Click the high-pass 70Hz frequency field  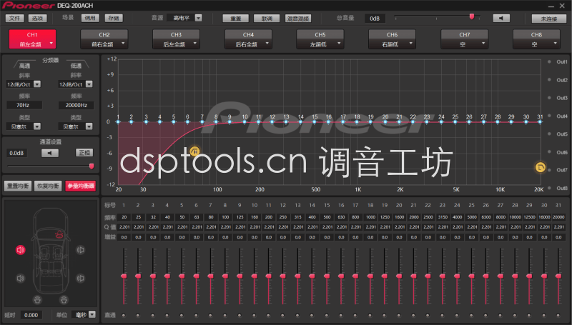coord(24,105)
